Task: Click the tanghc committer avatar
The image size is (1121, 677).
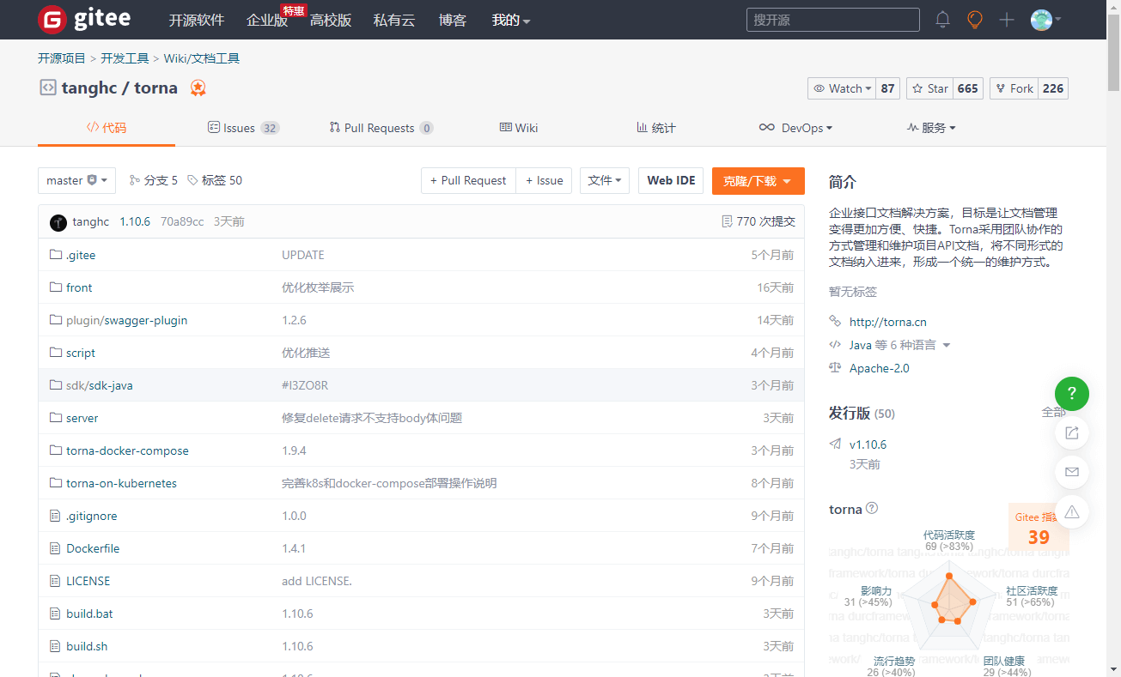Action: point(58,222)
